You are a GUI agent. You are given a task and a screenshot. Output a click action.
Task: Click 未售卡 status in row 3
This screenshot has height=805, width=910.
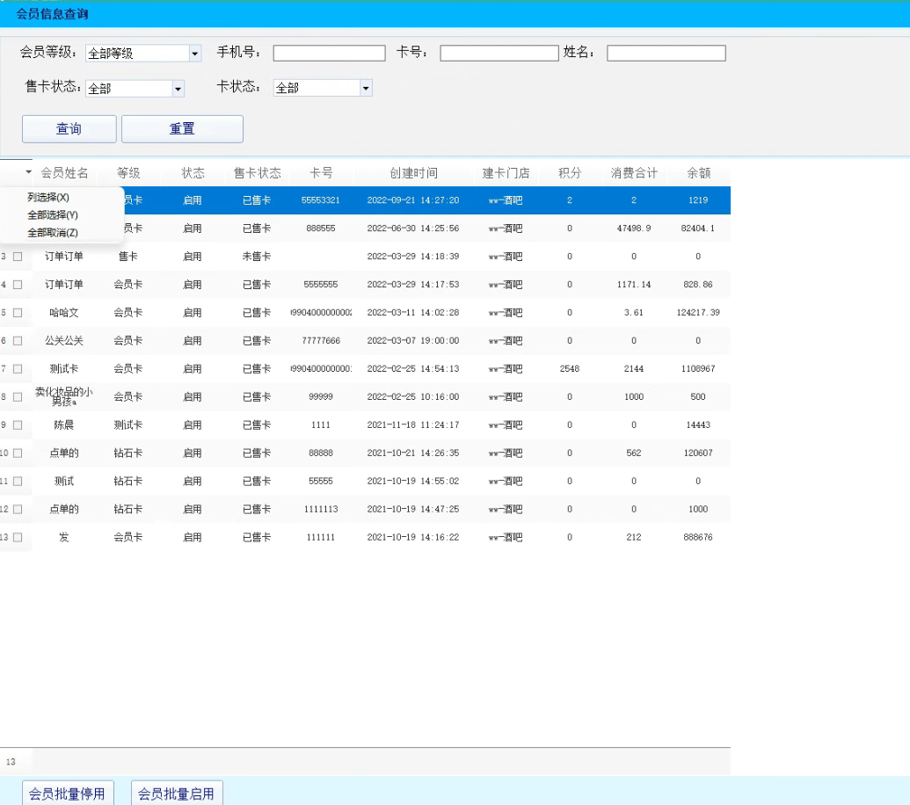[x=257, y=257]
